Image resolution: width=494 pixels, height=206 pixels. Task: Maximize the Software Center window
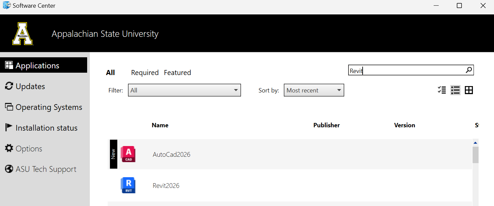point(459,6)
